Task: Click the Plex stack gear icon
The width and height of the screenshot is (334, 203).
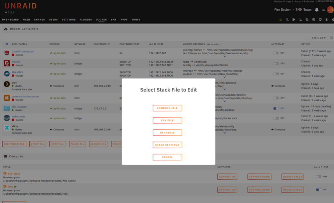Action: 5,186
